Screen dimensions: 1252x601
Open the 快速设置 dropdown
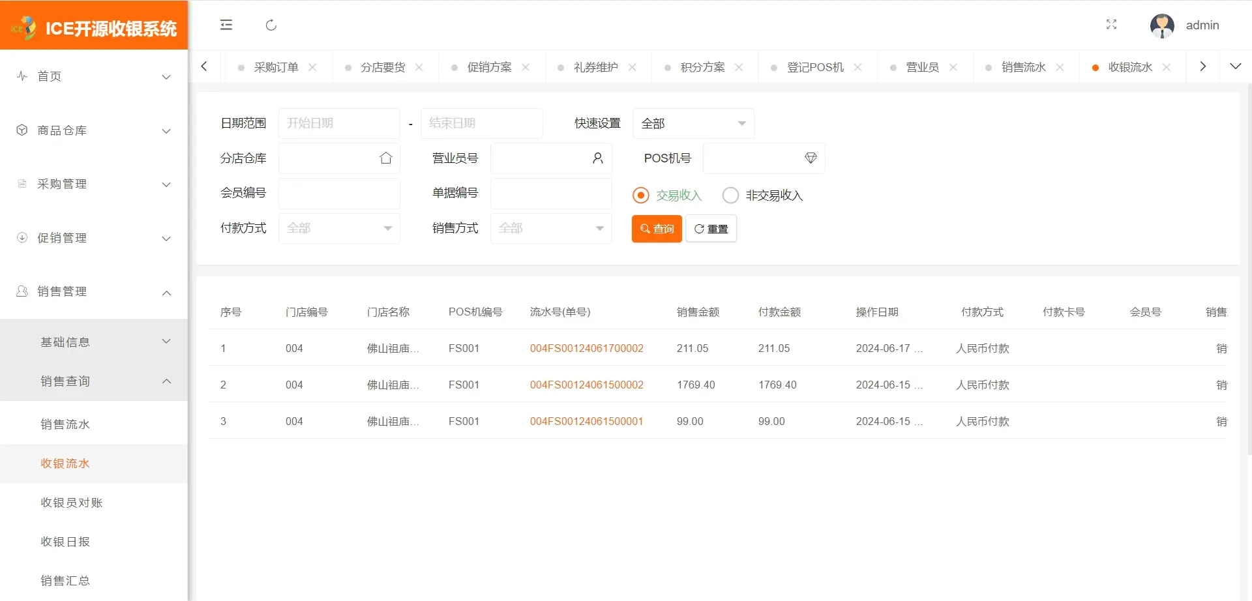[x=693, y=124]
